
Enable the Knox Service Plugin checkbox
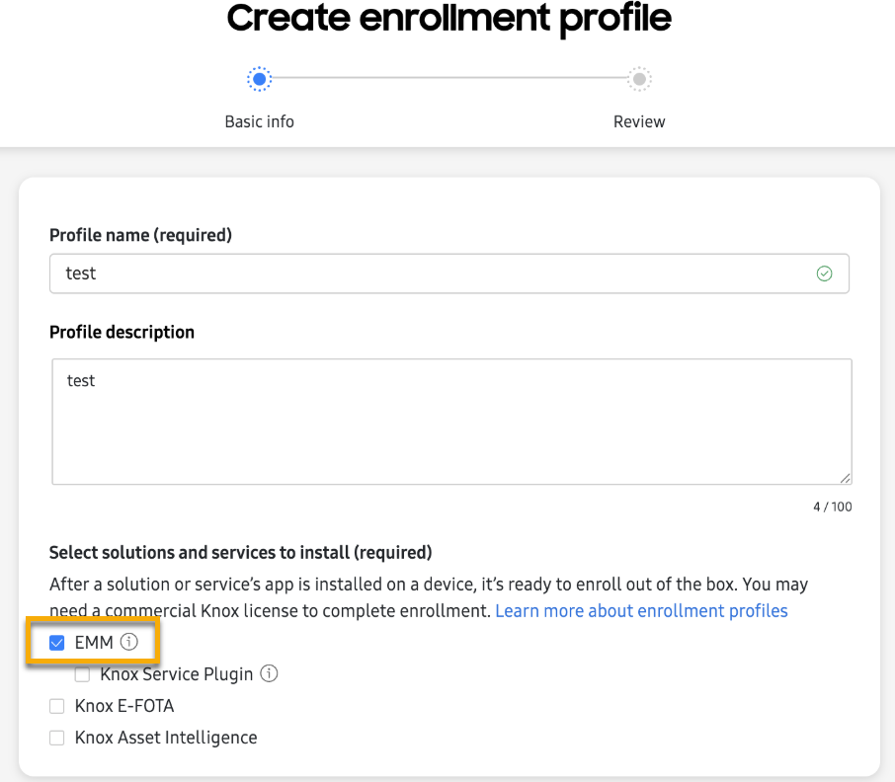pos(83,674)
